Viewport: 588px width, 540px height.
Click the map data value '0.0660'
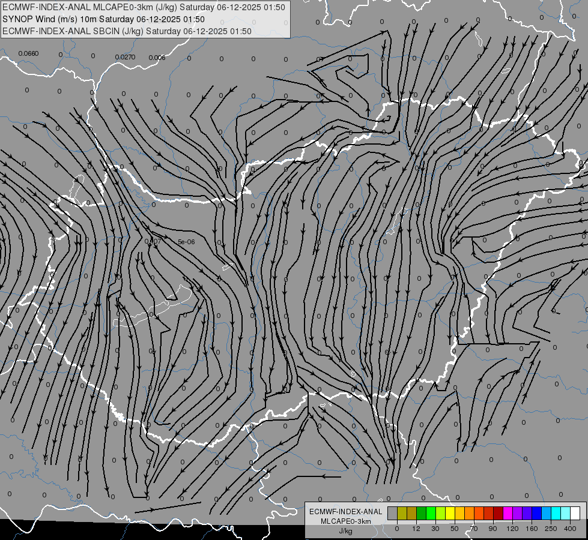click(x=28, y=53)
